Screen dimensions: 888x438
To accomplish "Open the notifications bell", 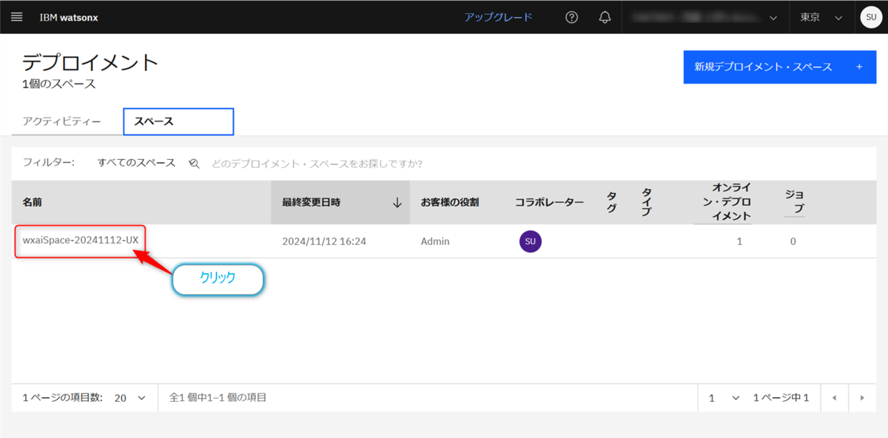I will point(605,17).
